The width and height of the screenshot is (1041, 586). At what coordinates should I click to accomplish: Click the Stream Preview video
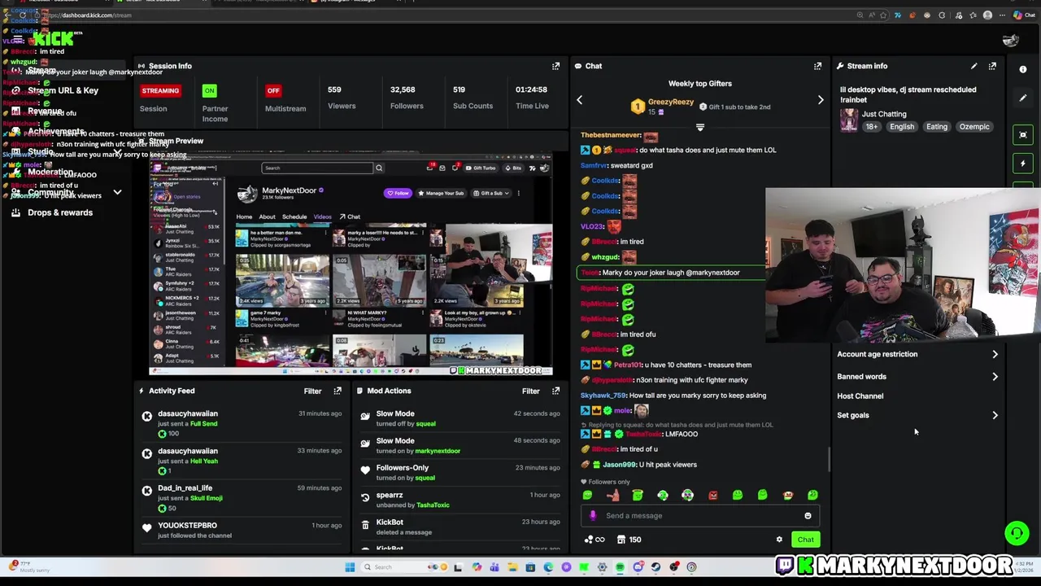click(x=351, y=265)
